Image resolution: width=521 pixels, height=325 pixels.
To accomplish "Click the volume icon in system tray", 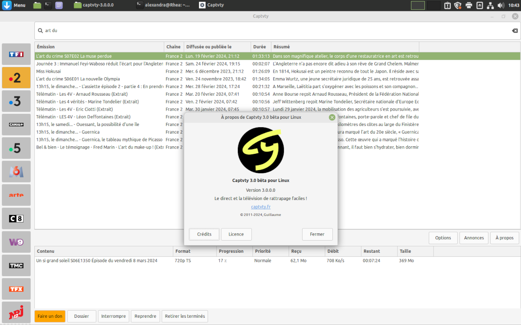I will pos(501,5).
